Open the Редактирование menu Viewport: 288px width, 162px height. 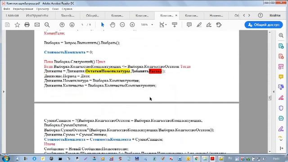[23, 9]
